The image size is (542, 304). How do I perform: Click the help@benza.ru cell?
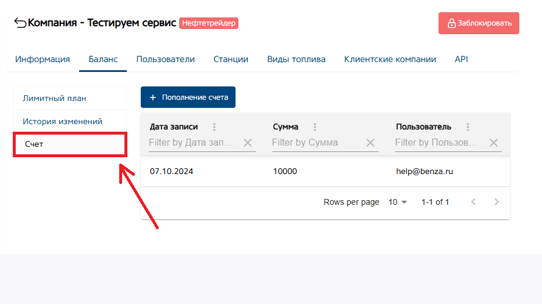pyautogui.click(x=425, y=171)
